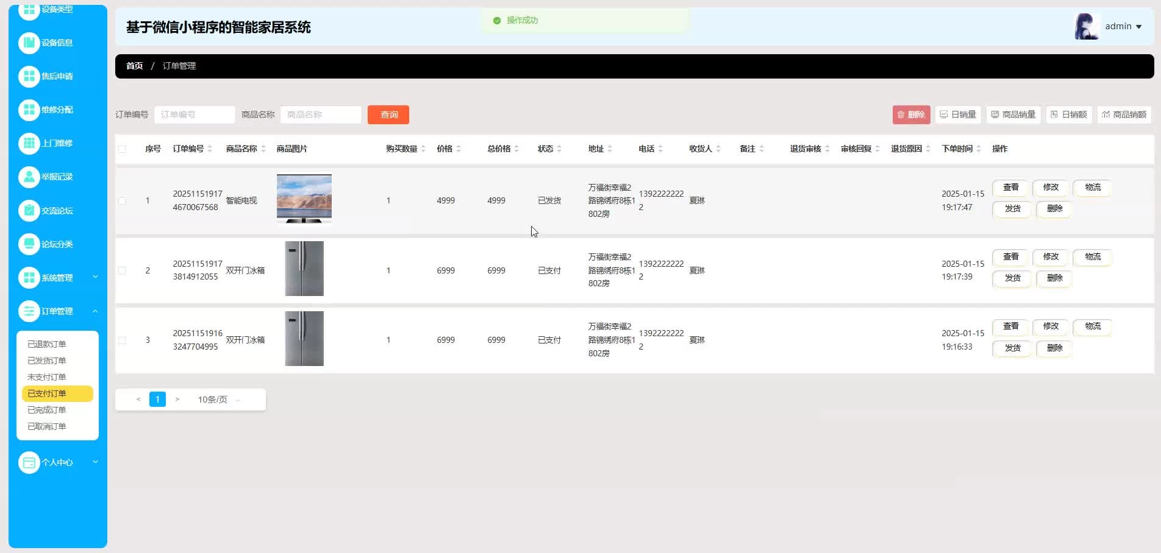Viewport: 1161px width, 553px height.
Task: Click the 举报记录 person icon
Action: click(x=29, y=177)
